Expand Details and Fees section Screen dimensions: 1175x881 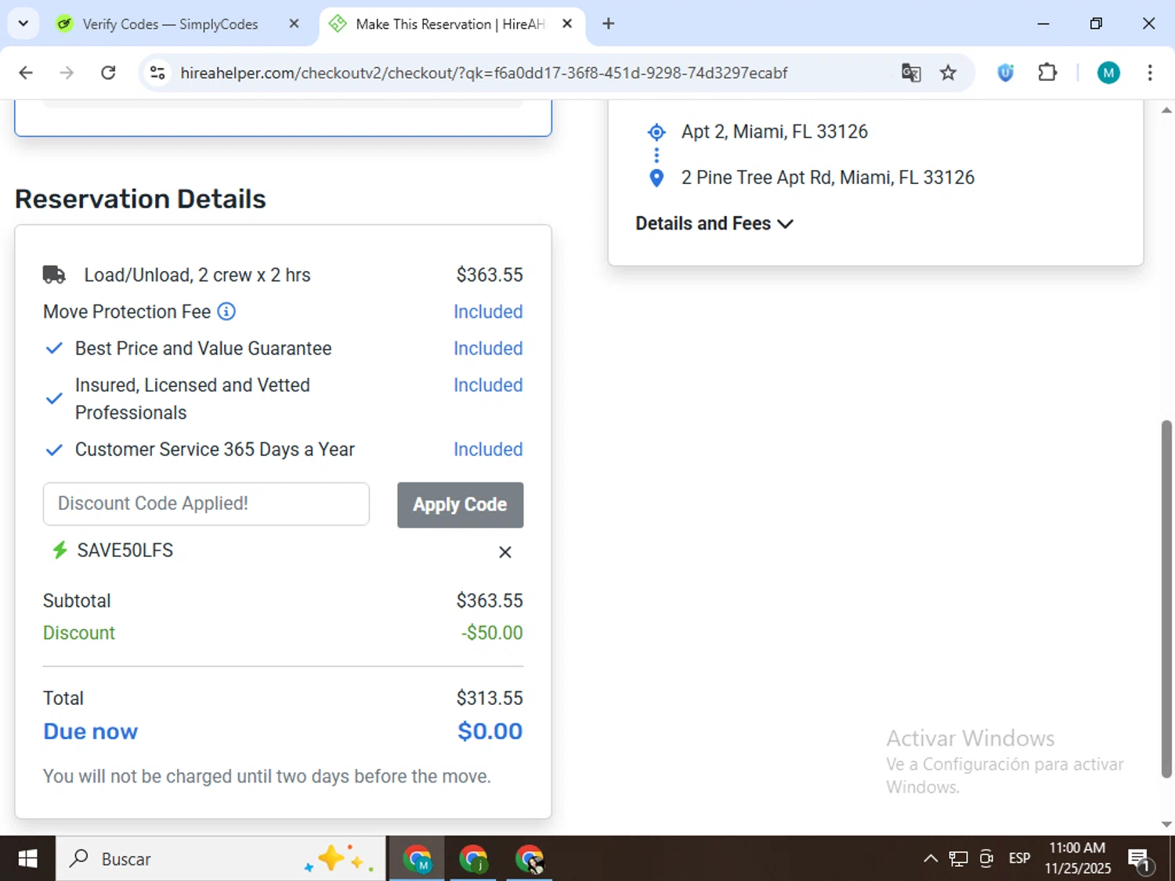714,223
